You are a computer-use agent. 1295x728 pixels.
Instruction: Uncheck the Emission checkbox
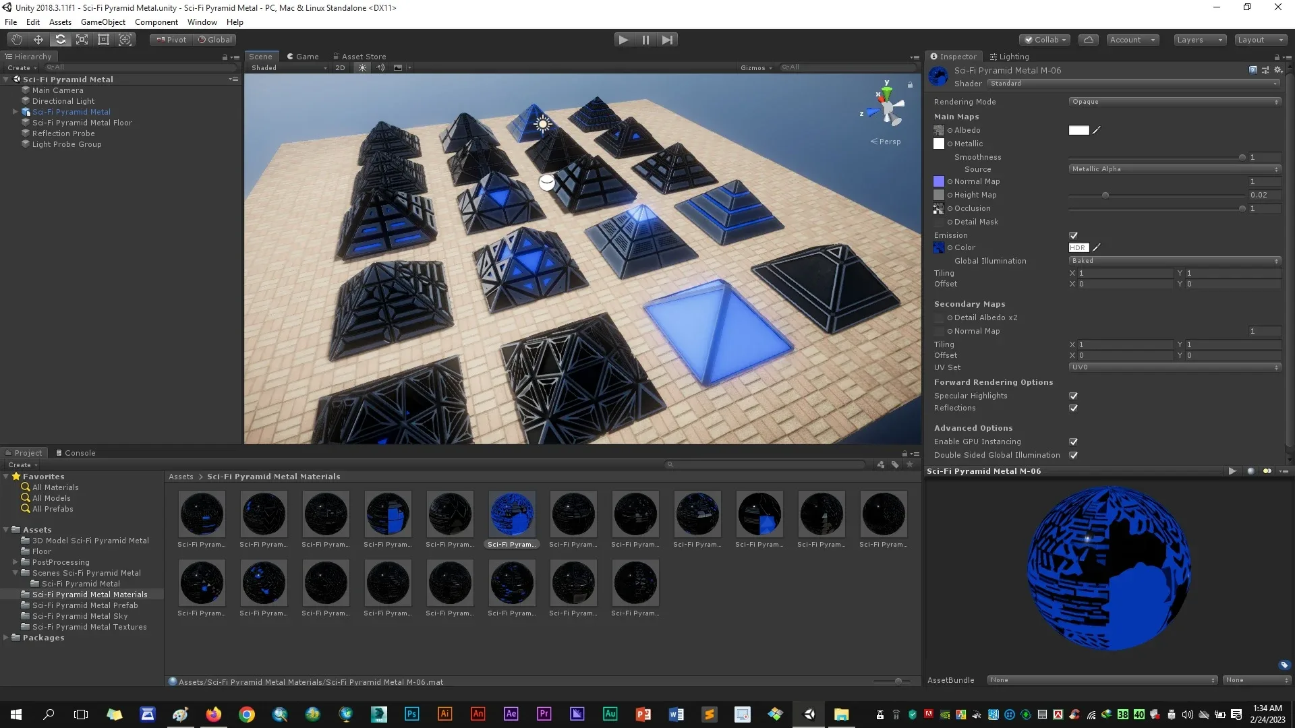pos(1073,235)
